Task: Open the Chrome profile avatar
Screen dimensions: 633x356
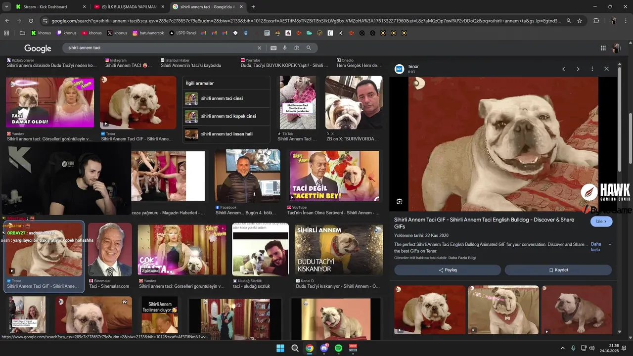Action: tap(614, 21)
